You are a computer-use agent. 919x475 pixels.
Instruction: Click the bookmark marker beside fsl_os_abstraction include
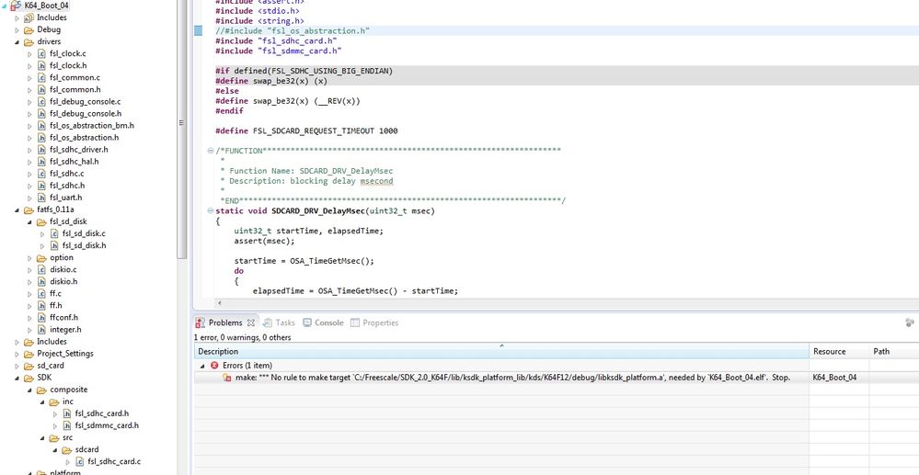(x=198, y=31)
